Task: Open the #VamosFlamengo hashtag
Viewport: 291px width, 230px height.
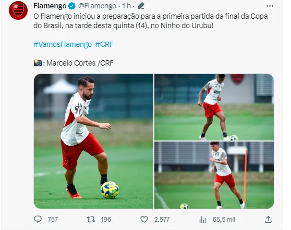Action: coord(63,44)
